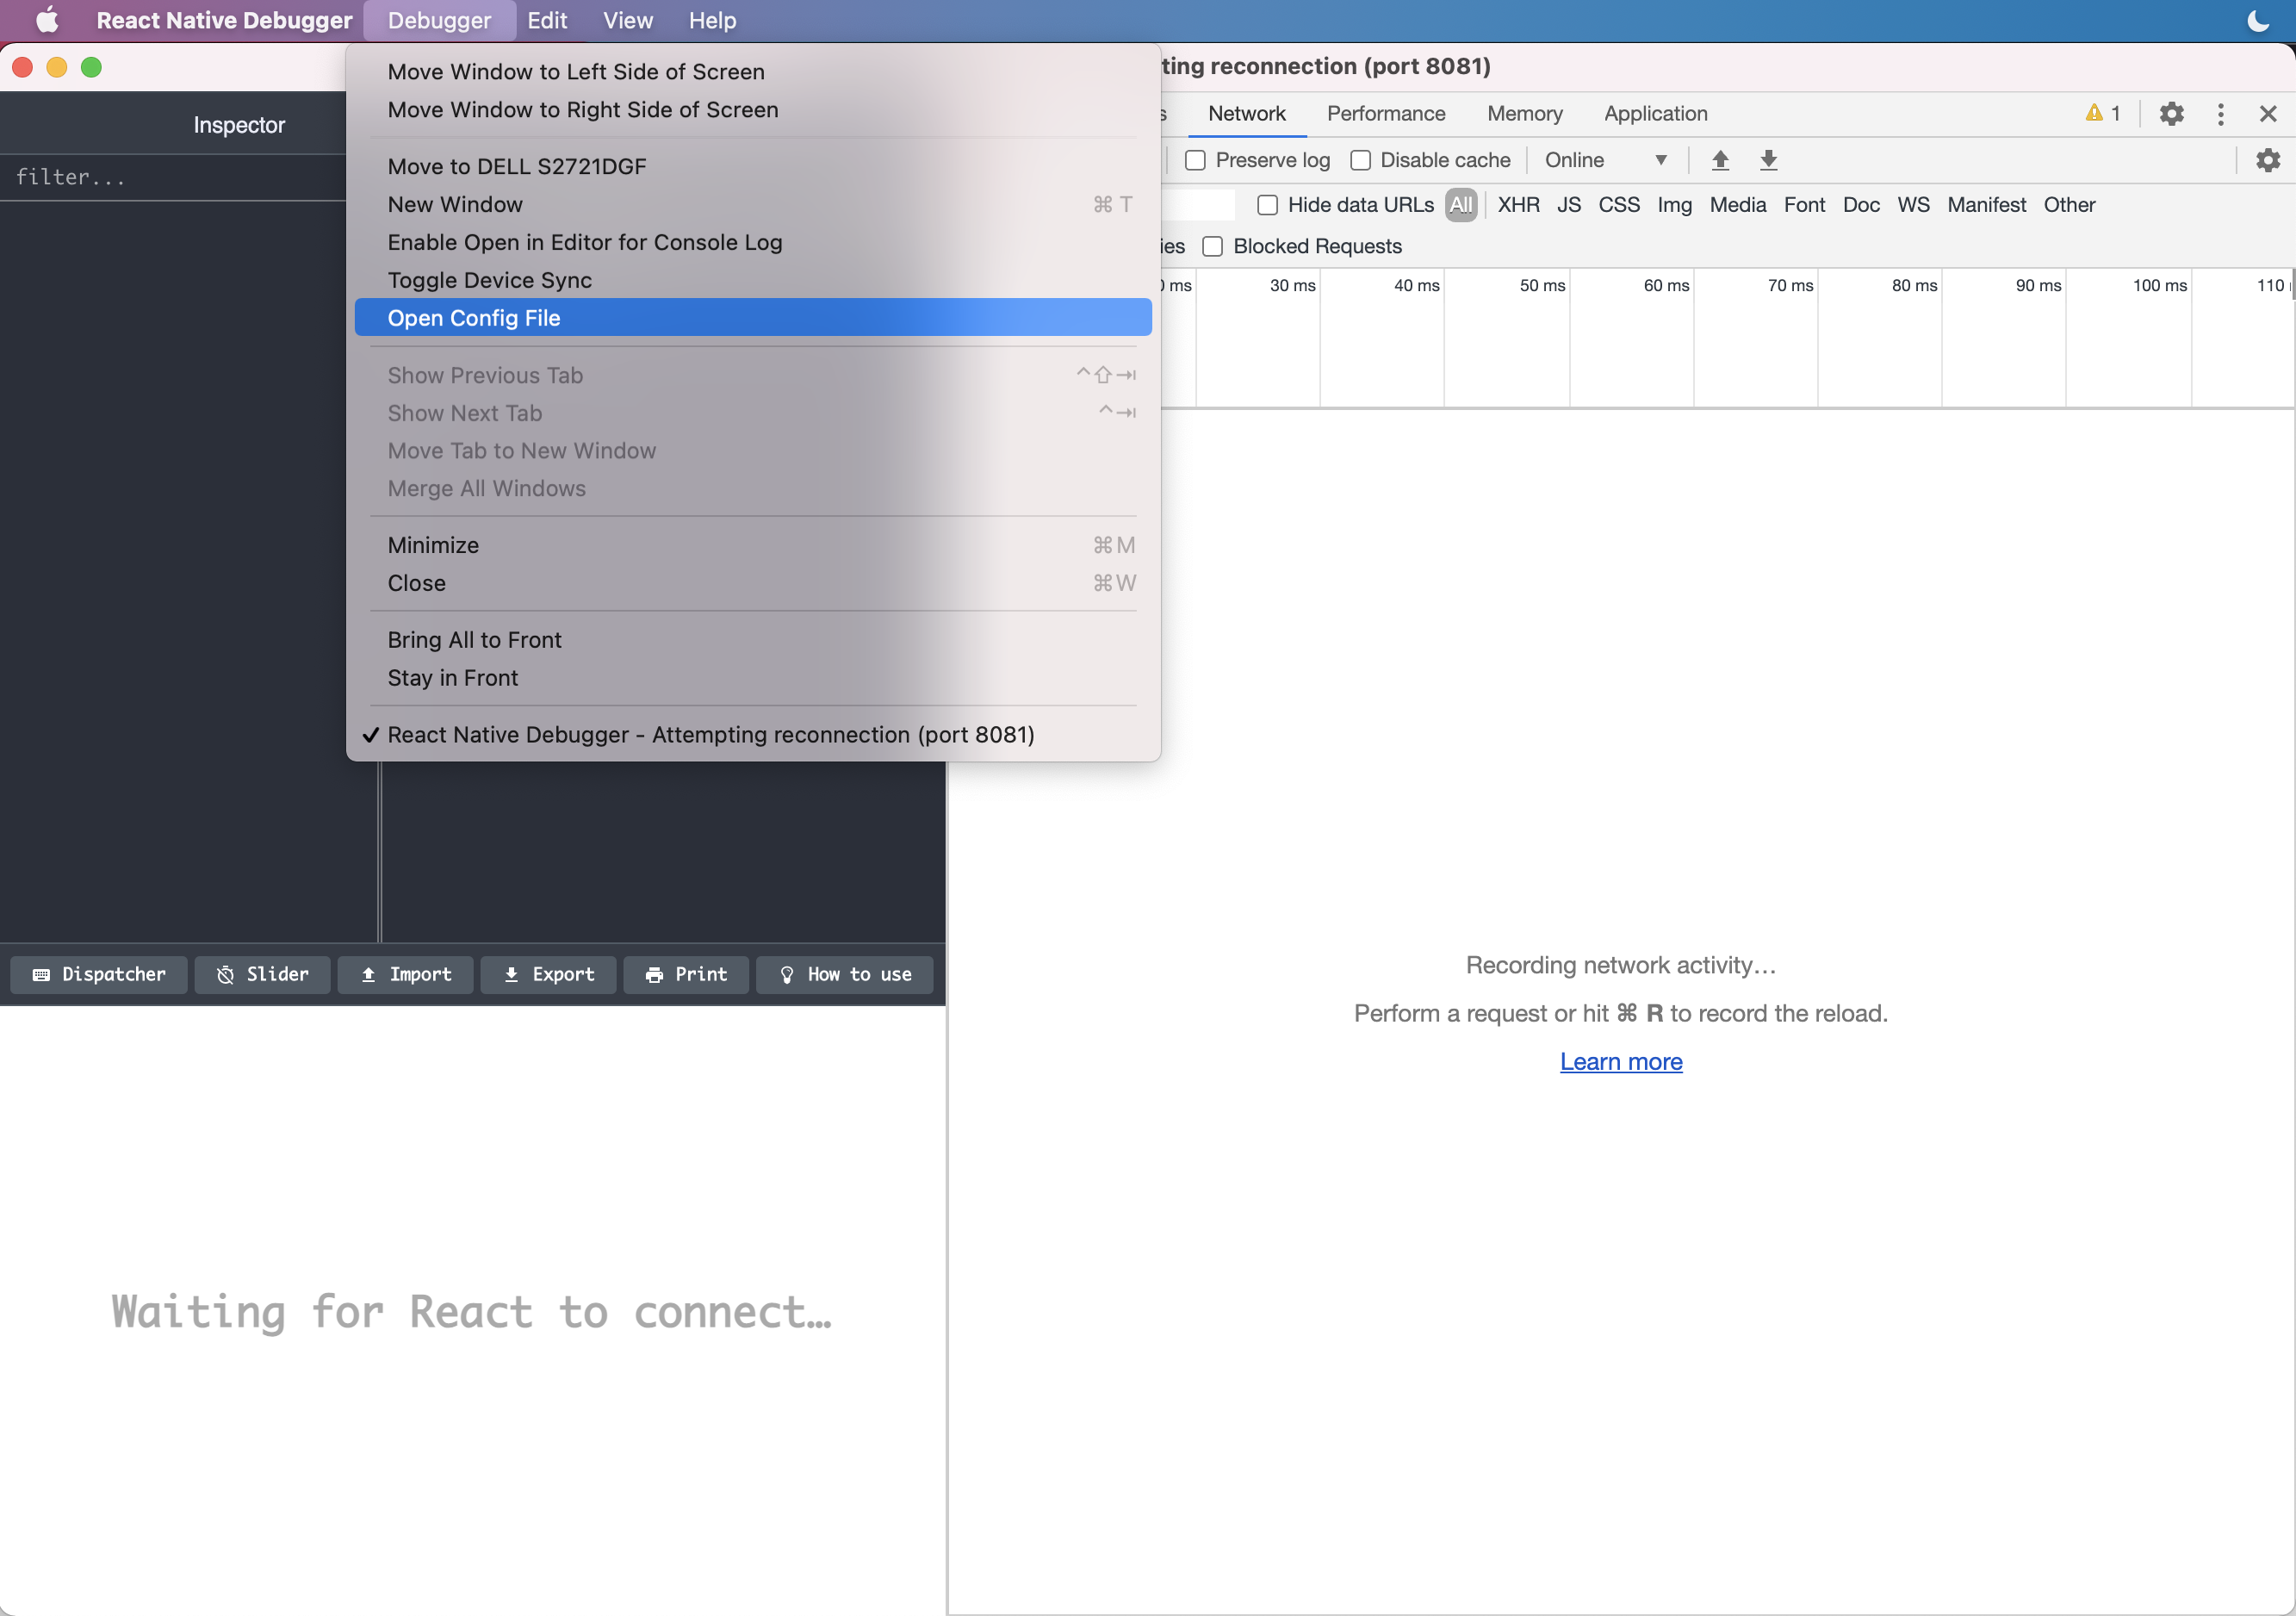Enable the Disable cache checkbox
Image resolution: width=2296 pixels, height=1616 pixels.
(x=1360, y=160)
